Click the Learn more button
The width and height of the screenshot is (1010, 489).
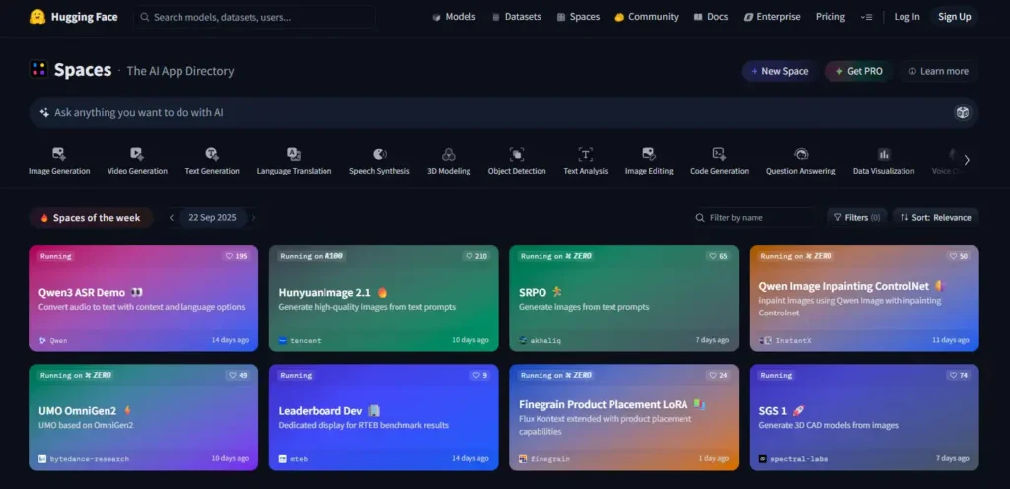939,71
